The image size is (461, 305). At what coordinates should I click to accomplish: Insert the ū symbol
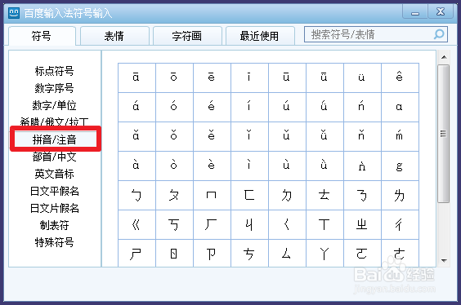(287, 77)
